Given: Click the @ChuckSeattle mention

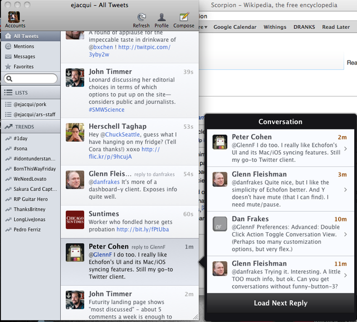Looking at the screenshot, I should pos(120,134).
